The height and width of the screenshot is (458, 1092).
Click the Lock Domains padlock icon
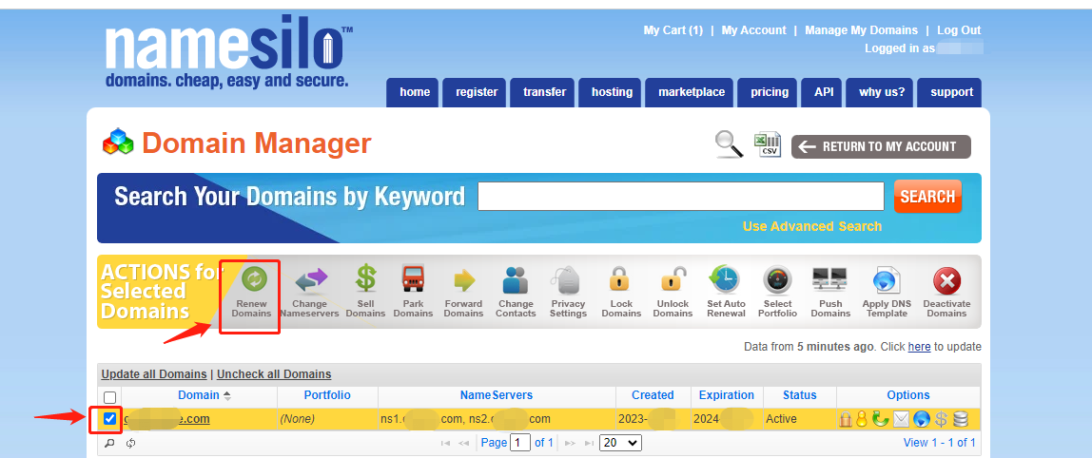coord(620,280)
